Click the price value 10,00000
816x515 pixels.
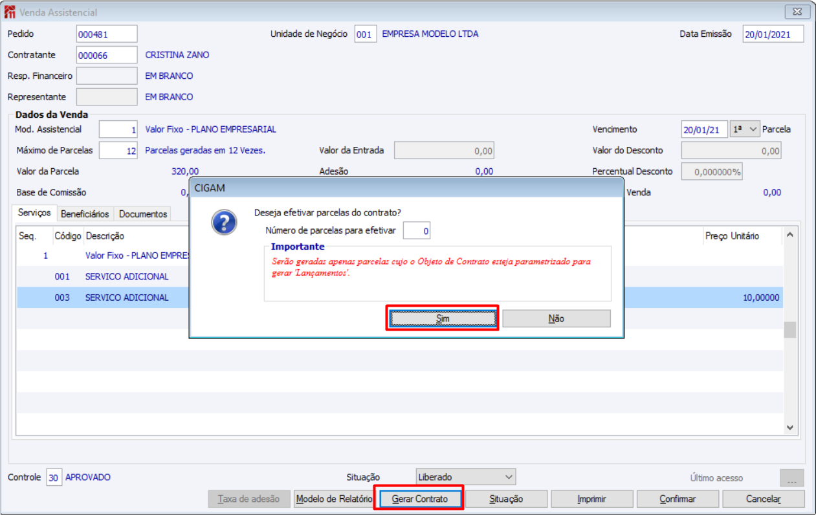tap(762, 298)
